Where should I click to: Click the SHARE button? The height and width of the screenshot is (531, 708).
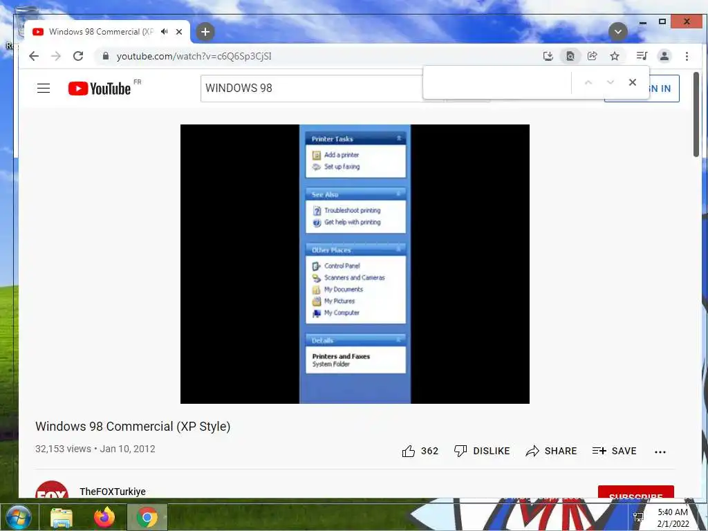coord(551,451)
